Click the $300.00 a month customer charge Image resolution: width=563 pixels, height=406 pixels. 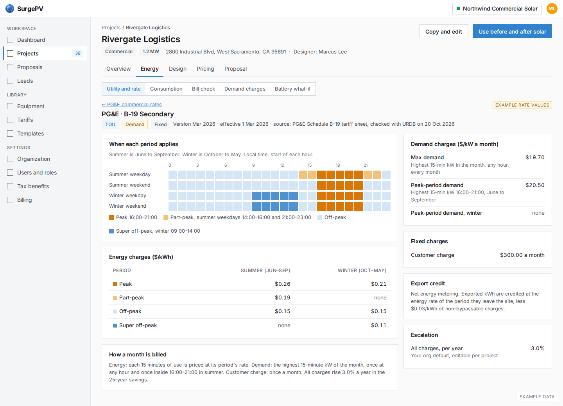point(522,255)
